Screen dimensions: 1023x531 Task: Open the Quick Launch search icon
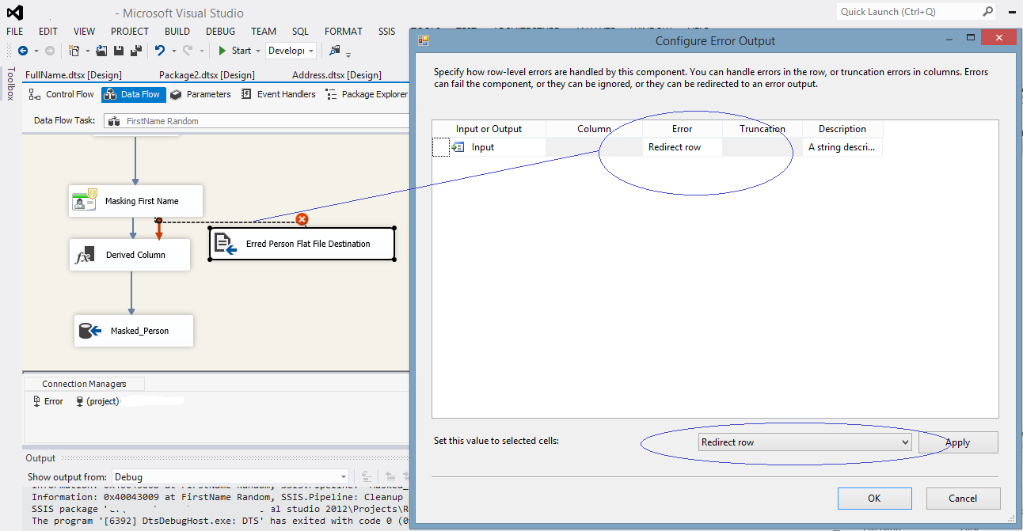(x=987, y=12)
